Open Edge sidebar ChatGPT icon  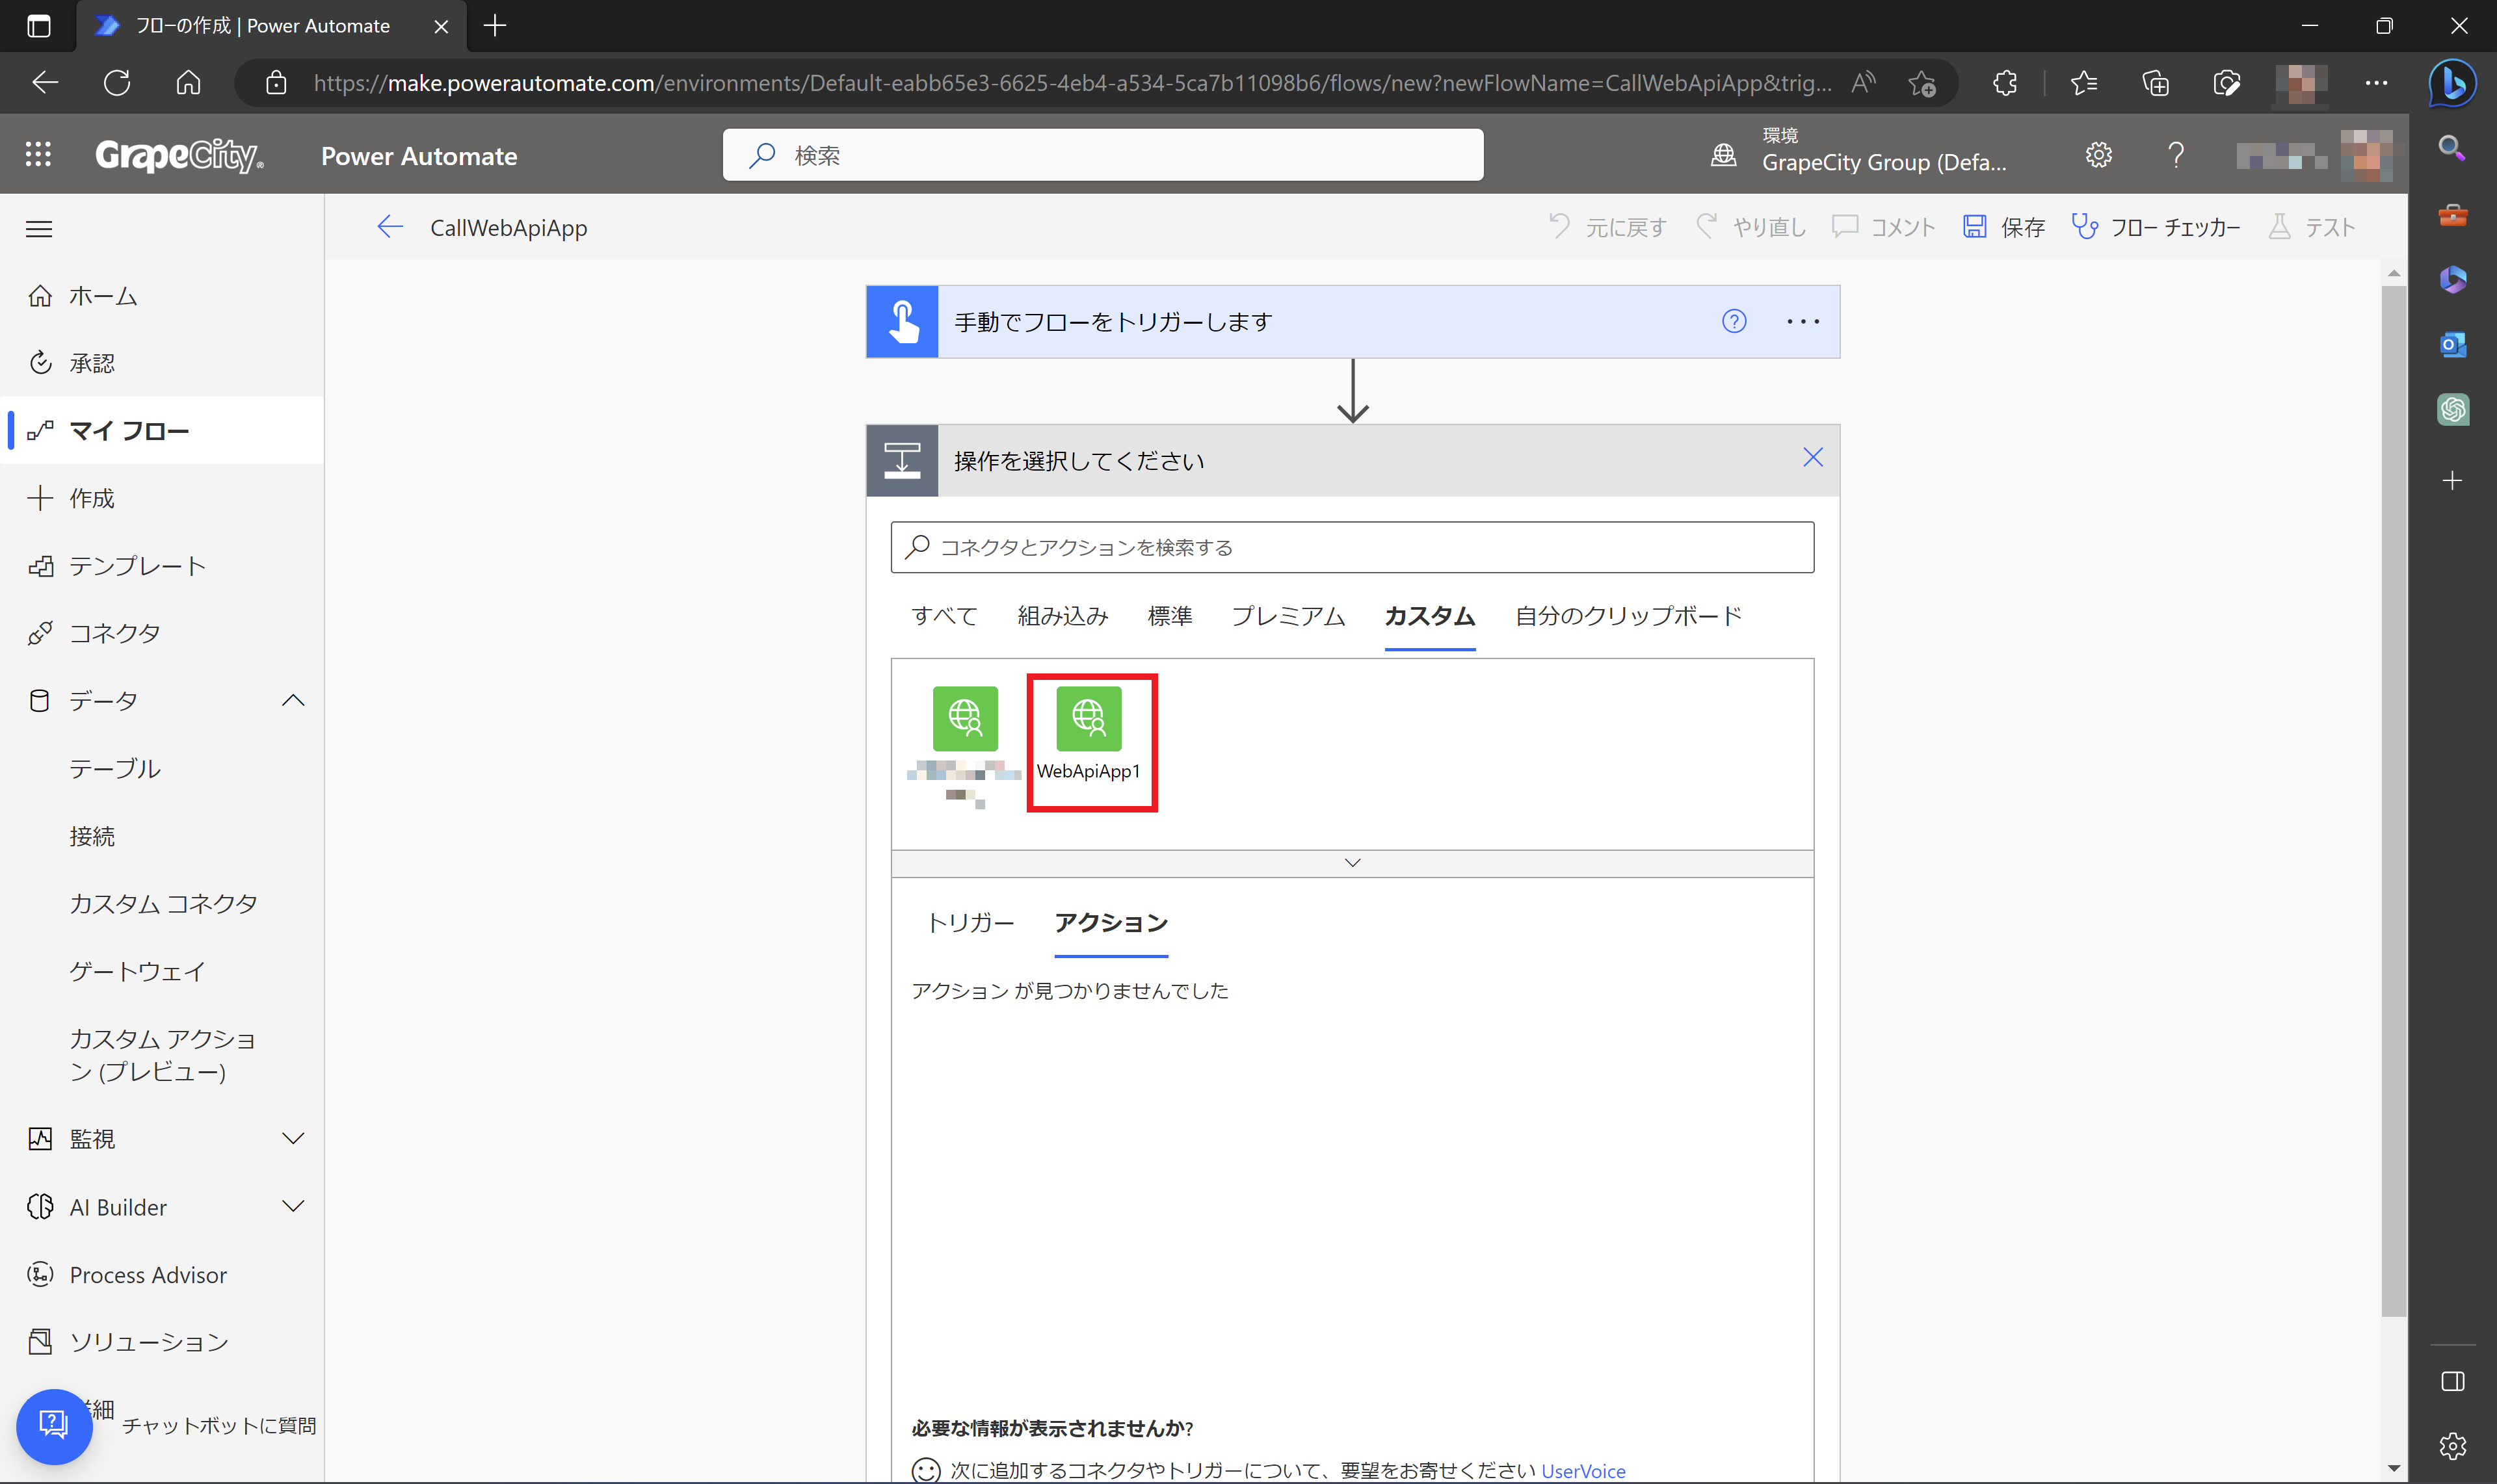[x=2452, y=409]
